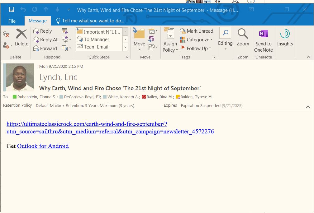Open Quick Steps dialog launcher

(x=127, y=57)
